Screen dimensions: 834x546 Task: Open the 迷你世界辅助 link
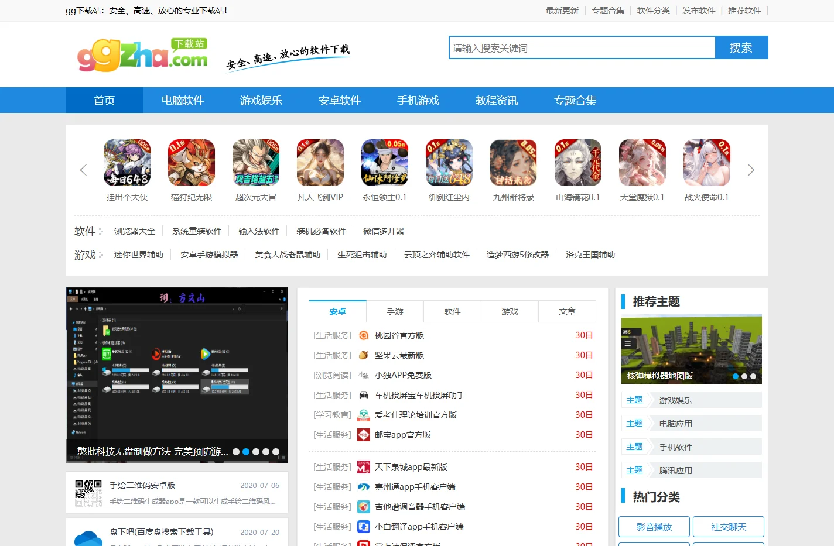coord(139,255)
